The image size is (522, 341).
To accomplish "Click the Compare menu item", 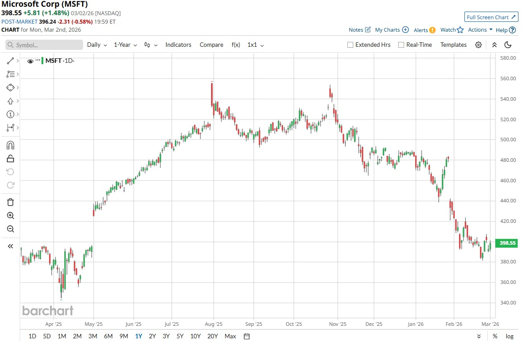I will [211, 45].
